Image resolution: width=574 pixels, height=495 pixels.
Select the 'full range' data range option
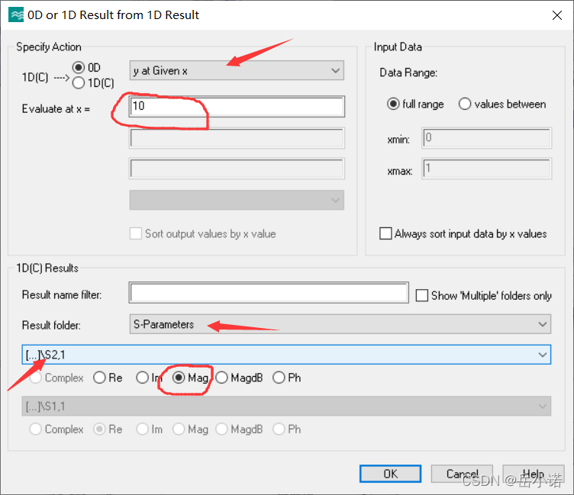click(393, 104)
